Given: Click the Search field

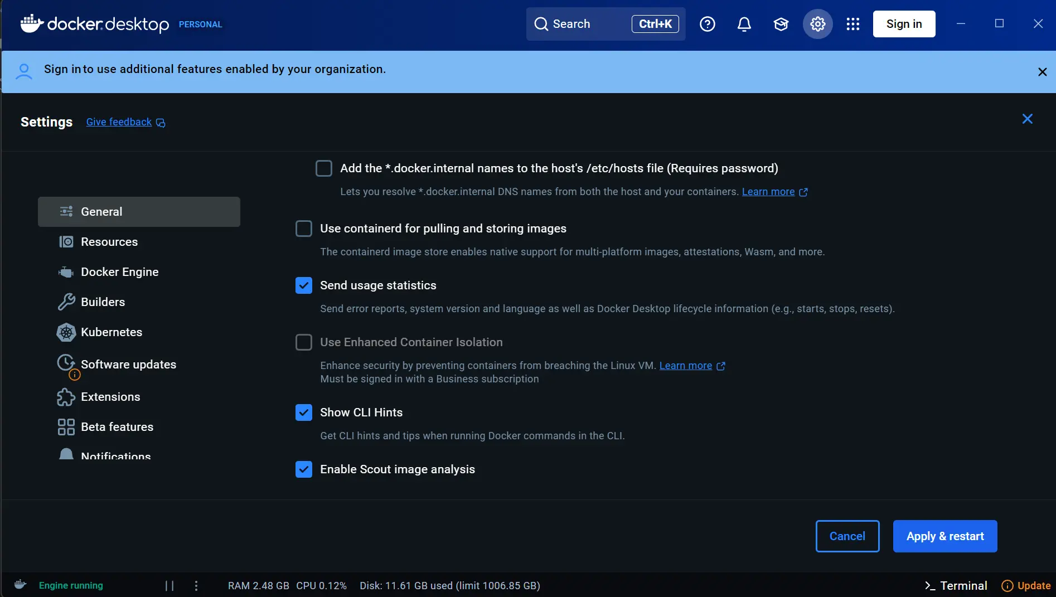Looking at the screenshot, I should (x=606, y=24).
